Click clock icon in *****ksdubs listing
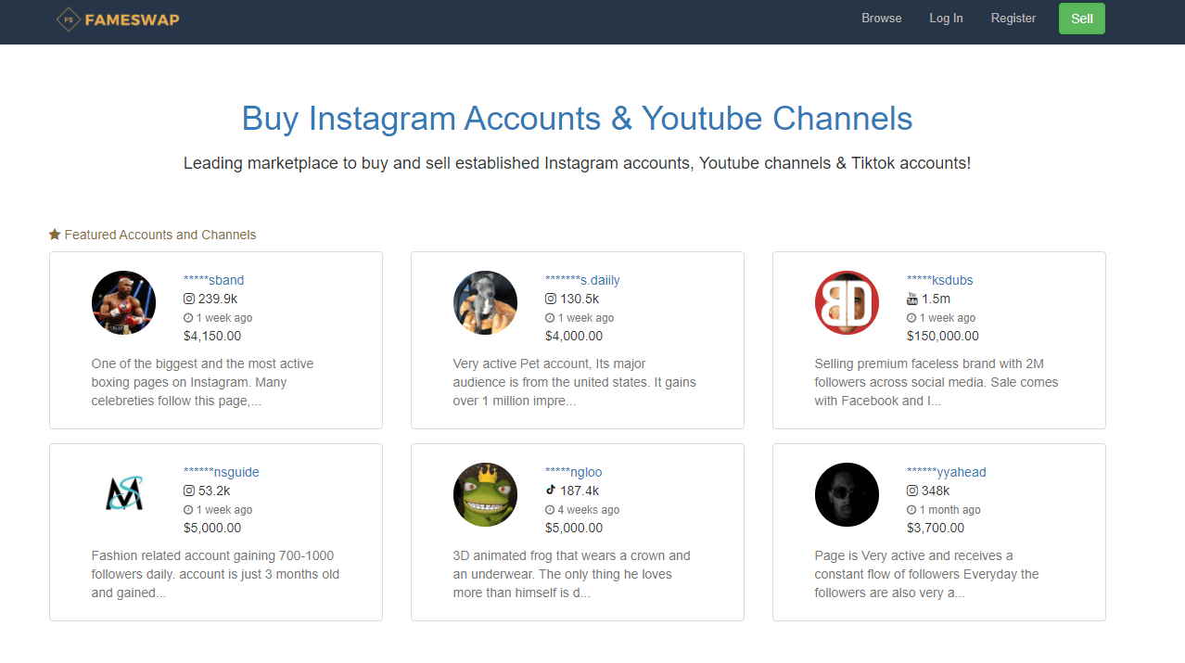The width and height of the screenshot is (1185, 663). click(x=911, y=318)
